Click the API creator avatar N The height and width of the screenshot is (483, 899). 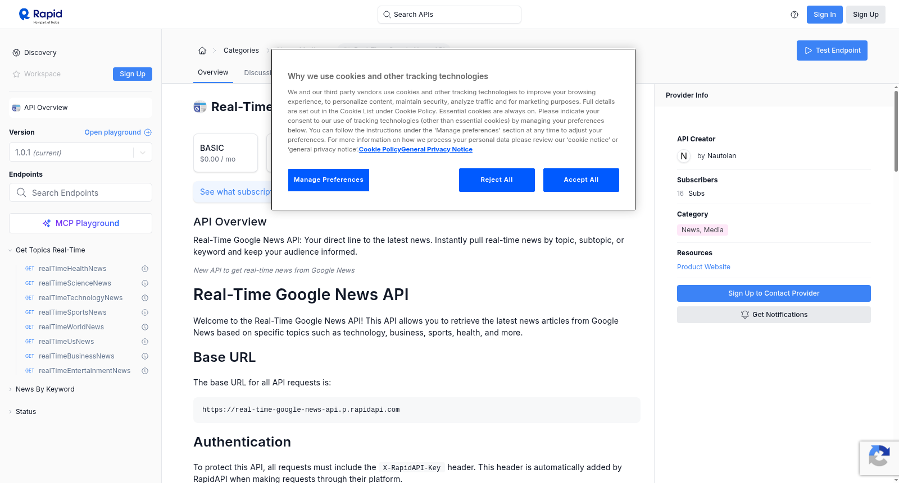[x=684, y=156]
